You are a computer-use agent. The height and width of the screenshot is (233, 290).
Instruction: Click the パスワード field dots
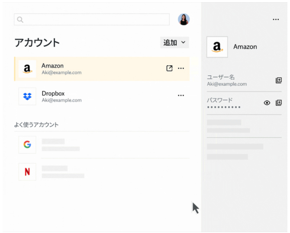tap(224, 106)
